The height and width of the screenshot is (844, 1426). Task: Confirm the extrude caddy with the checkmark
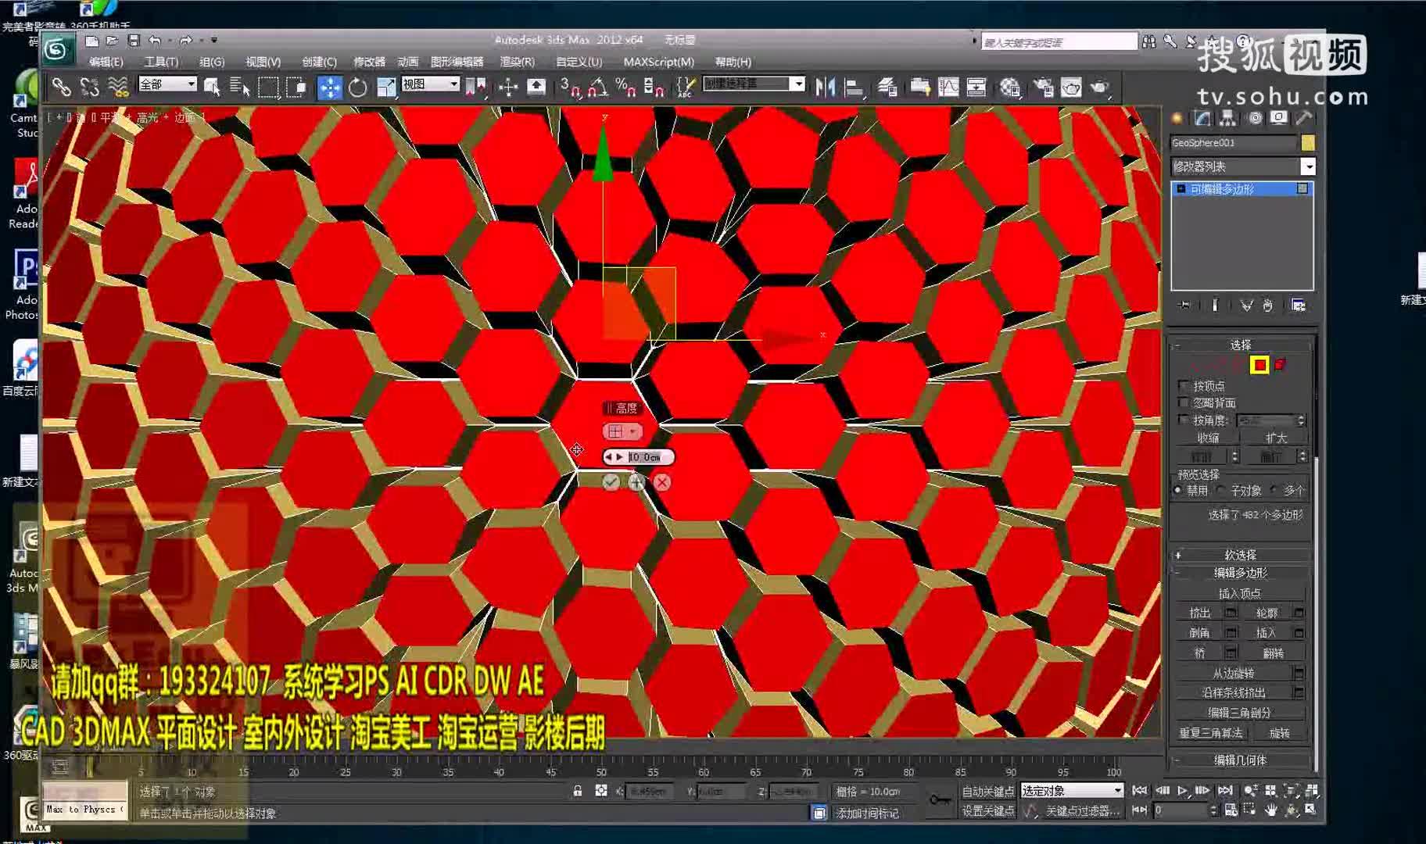click(611, 483)
